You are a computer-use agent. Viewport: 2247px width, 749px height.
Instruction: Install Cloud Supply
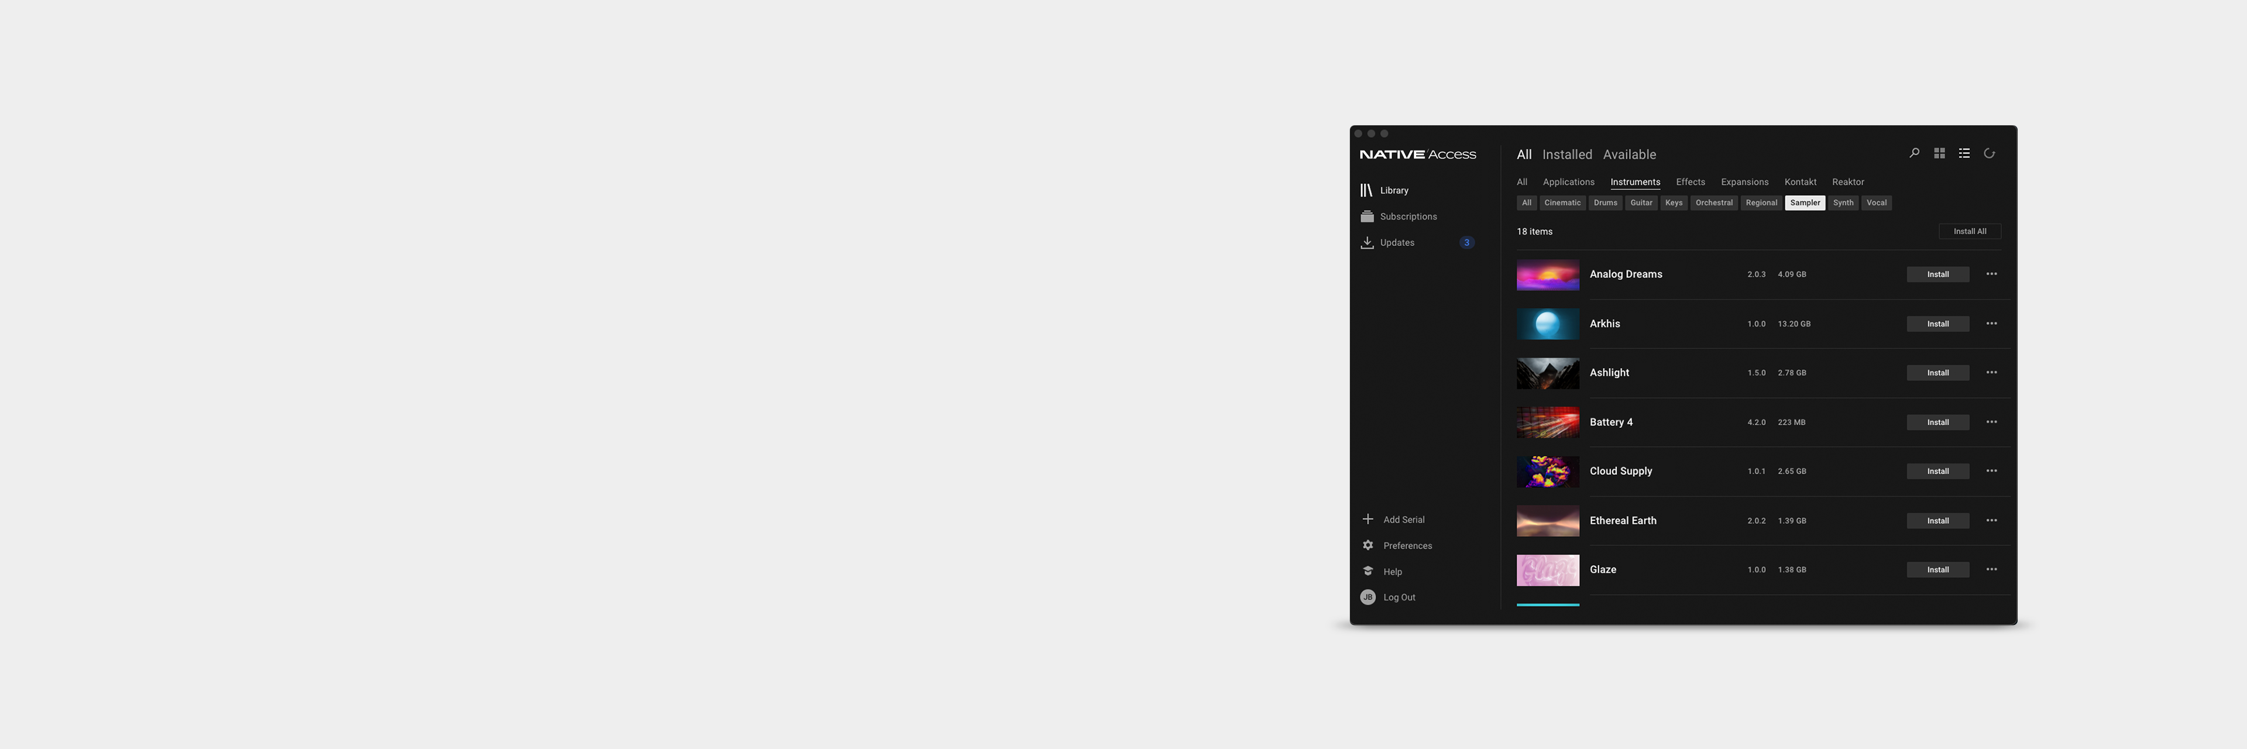(1937, 472)
